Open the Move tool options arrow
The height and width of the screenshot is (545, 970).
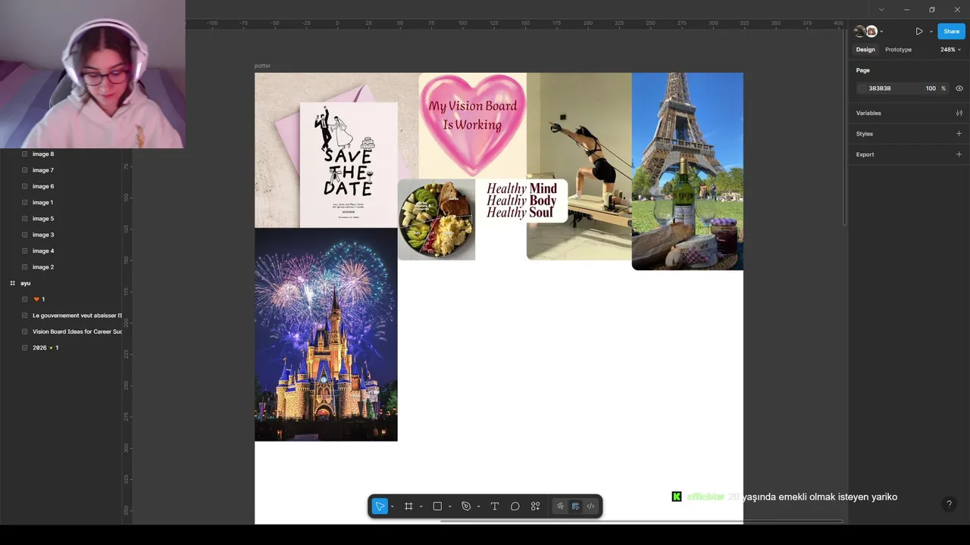(x=392, y=506)
